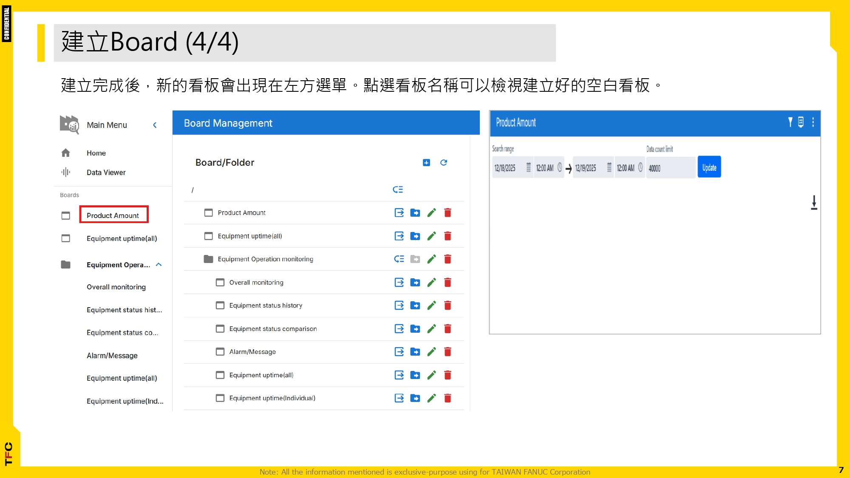Export the Product Amount board

click(399, 212)
